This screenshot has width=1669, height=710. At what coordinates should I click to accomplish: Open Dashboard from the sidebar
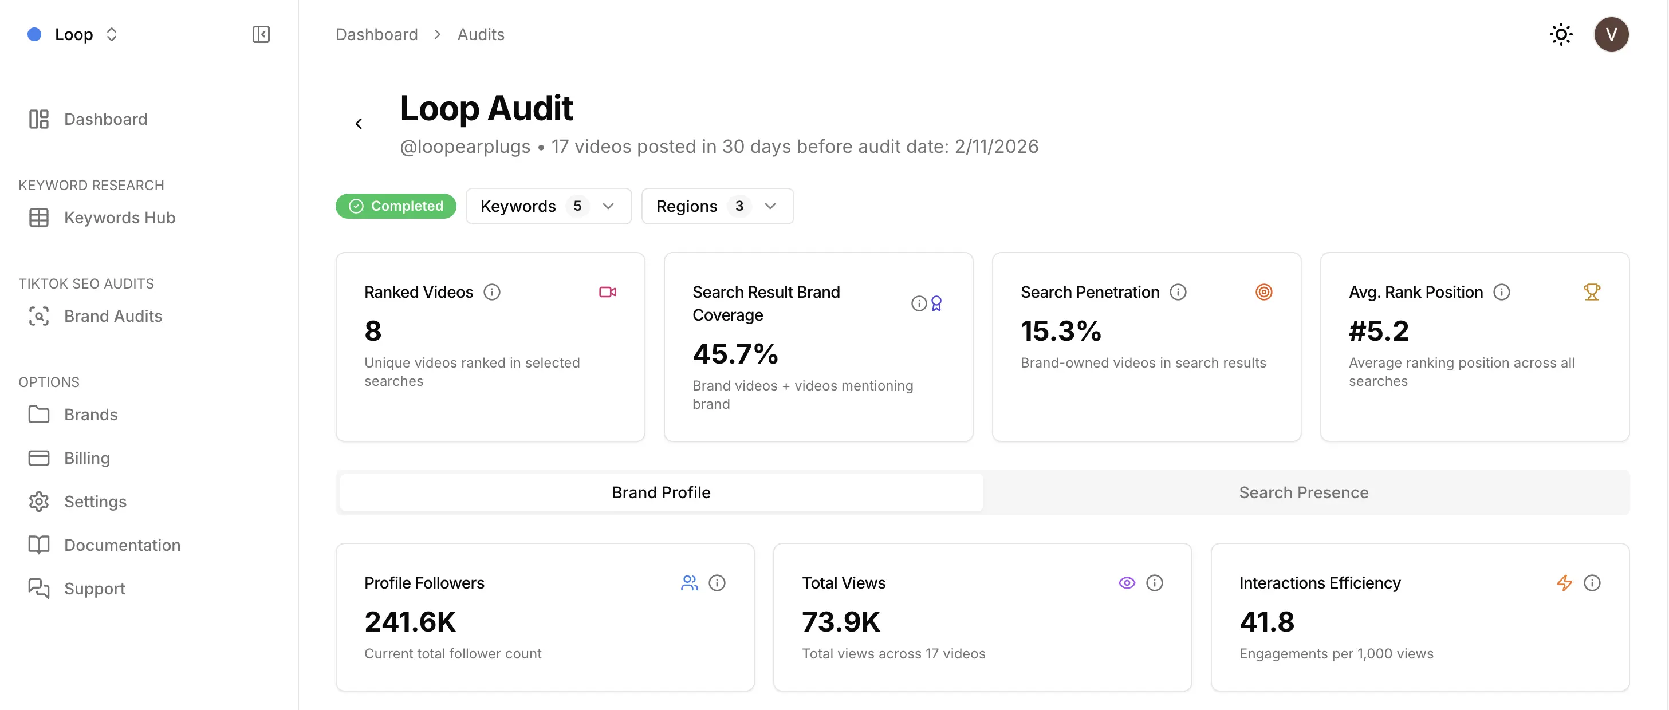[x=105, y=119]
